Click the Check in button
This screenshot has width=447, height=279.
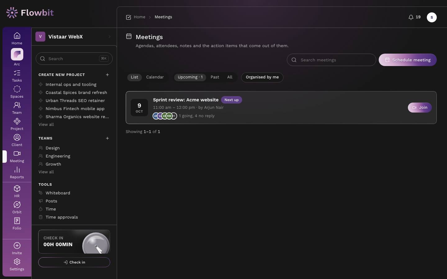74,262
